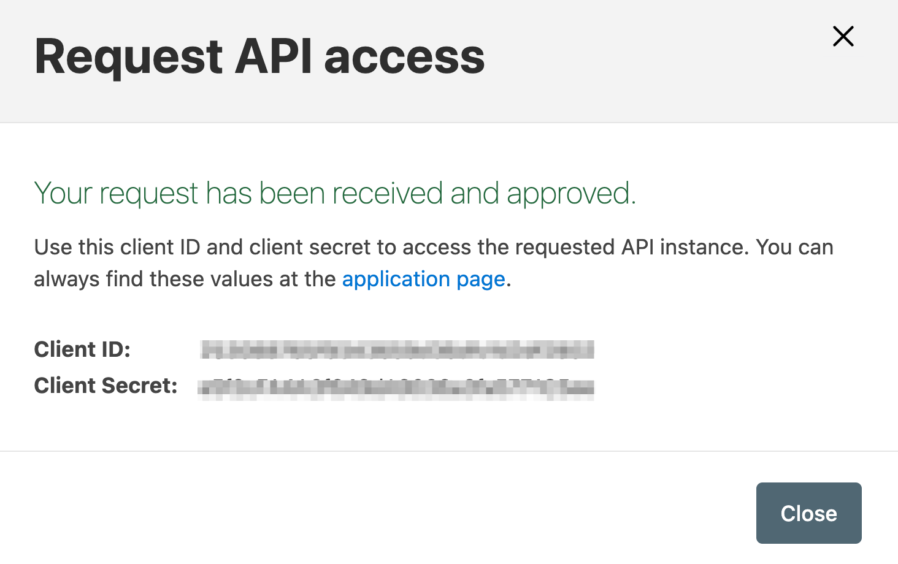Select the Close button in the footer

808,513
